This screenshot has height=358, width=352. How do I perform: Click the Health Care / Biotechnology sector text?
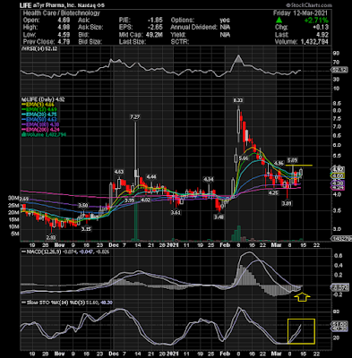[x=62, y=13]
